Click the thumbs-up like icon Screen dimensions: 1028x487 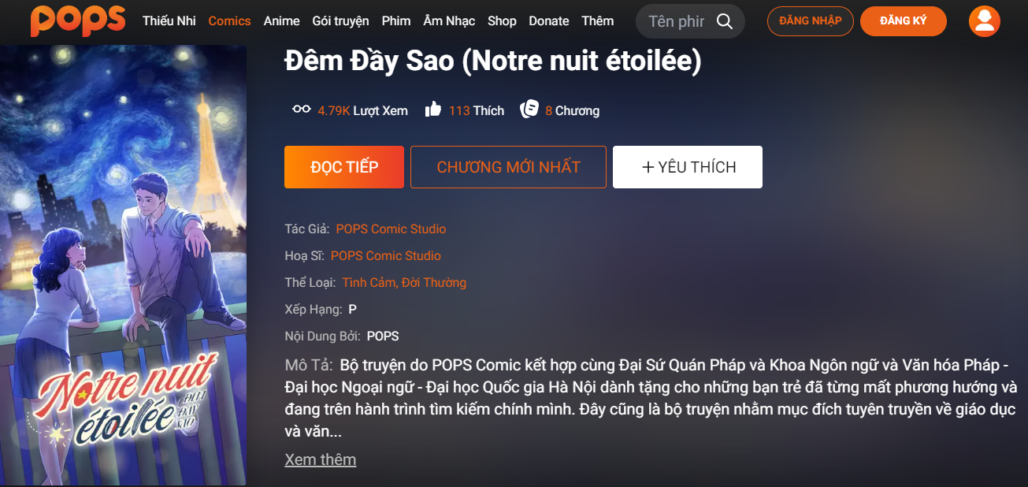pyautogui.click(x=432, y=110)
